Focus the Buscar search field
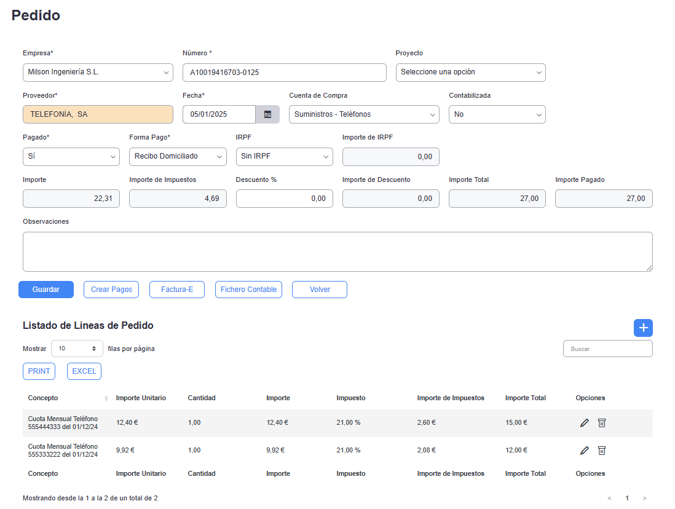The image size is (675, 509). [607, 349]
